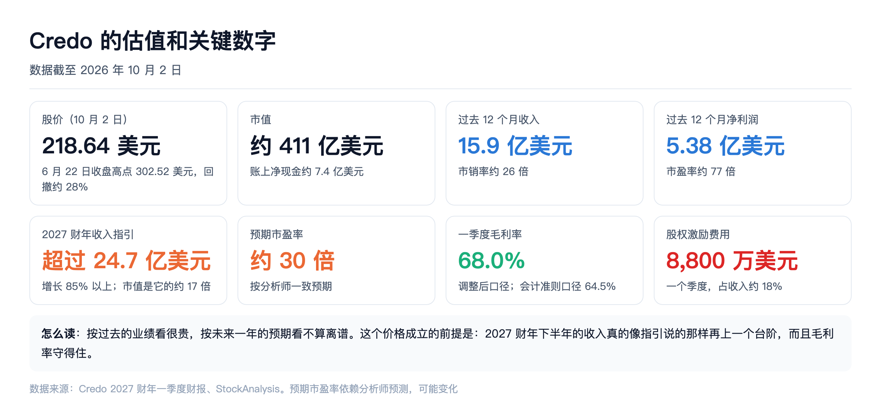The image size is (881, 411).
Task: Click the text '账上净现金约 7.4 亿美元'
Action: tap(307, 171)
